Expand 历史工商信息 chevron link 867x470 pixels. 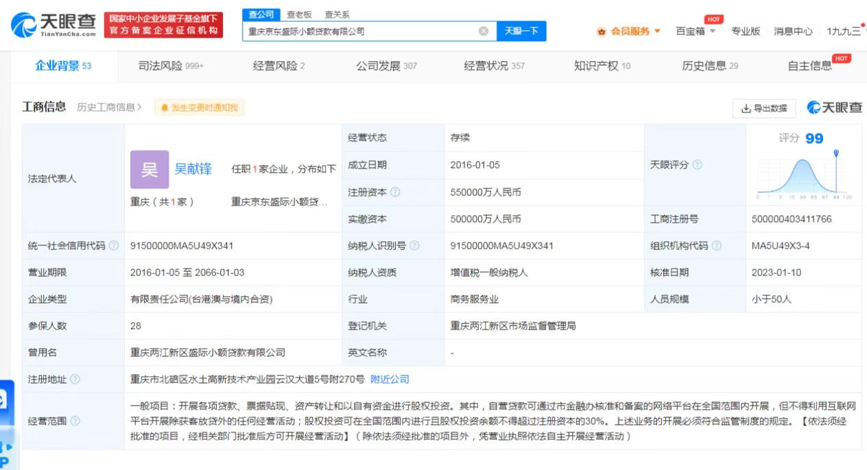[x=110, y=108]
